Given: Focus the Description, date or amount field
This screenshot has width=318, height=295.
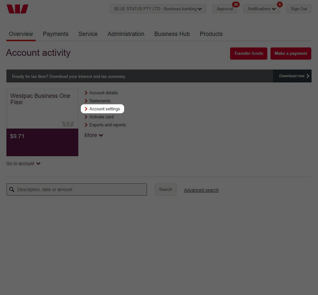Looking at the screenshot, I should click(77, 189).
